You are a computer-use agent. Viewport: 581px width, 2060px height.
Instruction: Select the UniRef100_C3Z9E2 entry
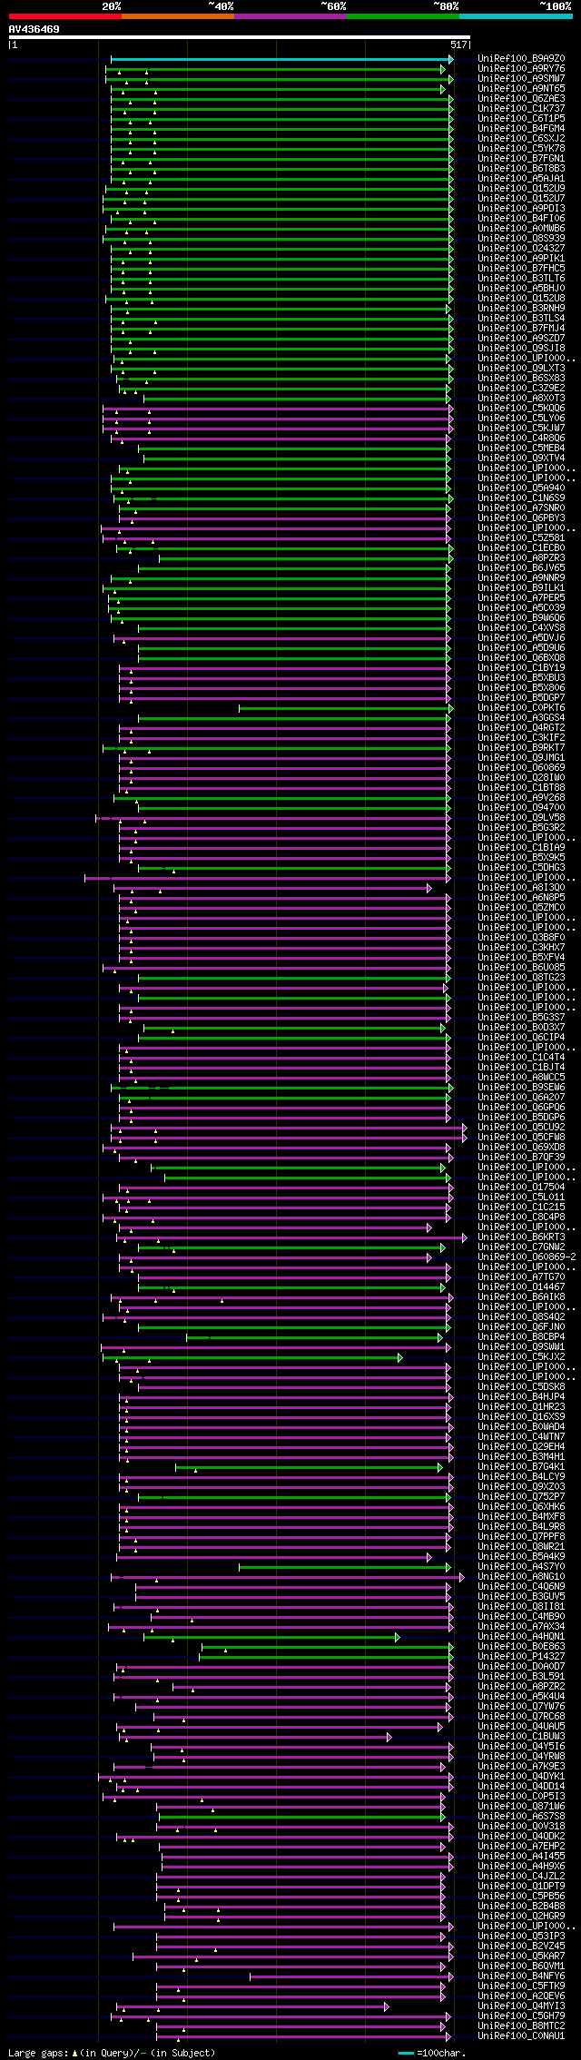click(521, 389)
